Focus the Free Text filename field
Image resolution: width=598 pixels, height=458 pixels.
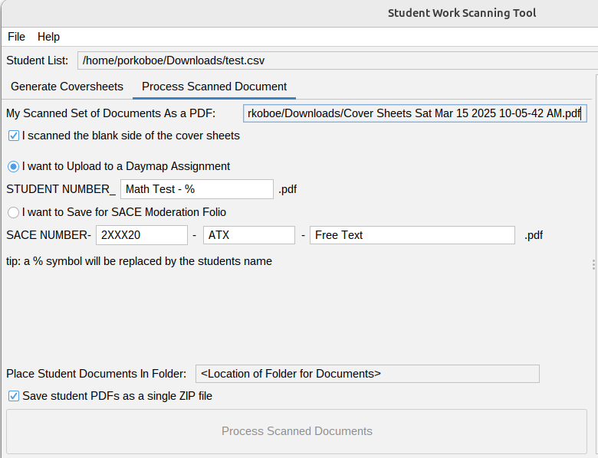point(412,235)
